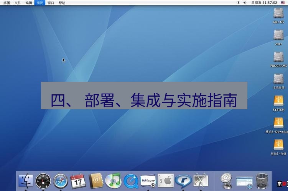Open Address Book in Dock
Image resolution: width=288 pixels, height=191 pixels.
click(x=96, y=181)
